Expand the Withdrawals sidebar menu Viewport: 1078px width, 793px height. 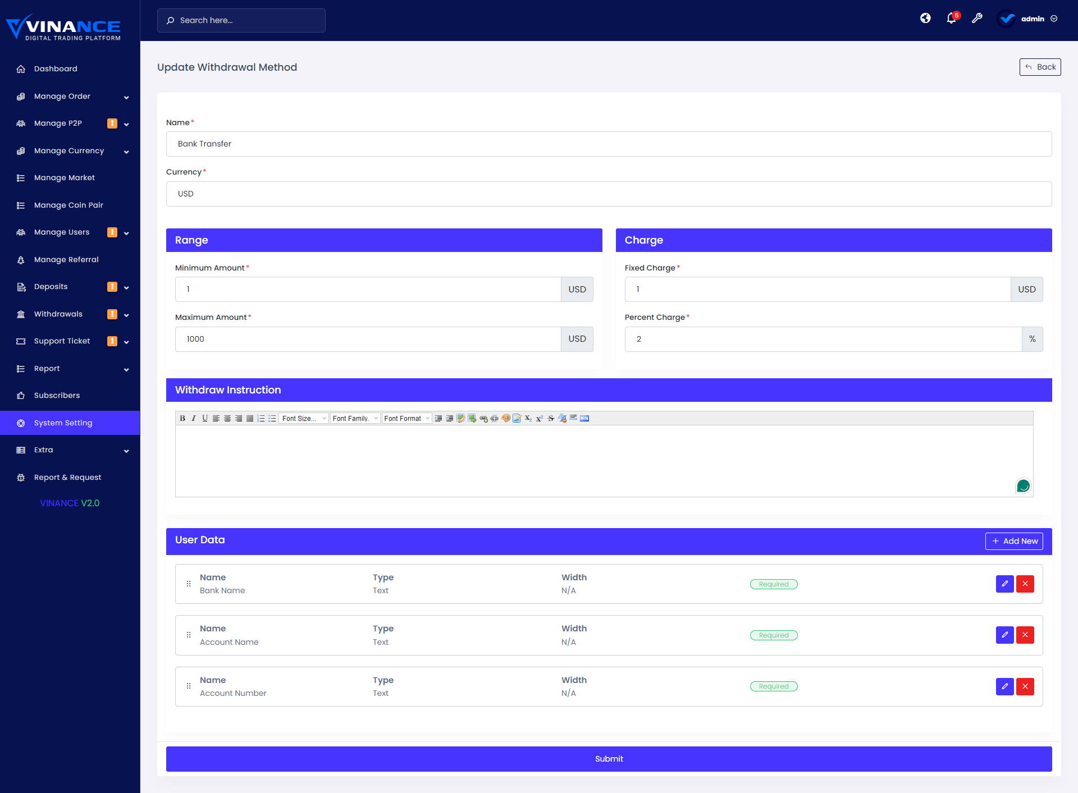(x=70, y=314)
